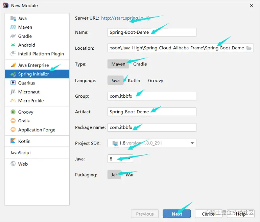Screen dimensions: 260x222
Task: Choose Kotlin as the language
Action: pos(134,80)
